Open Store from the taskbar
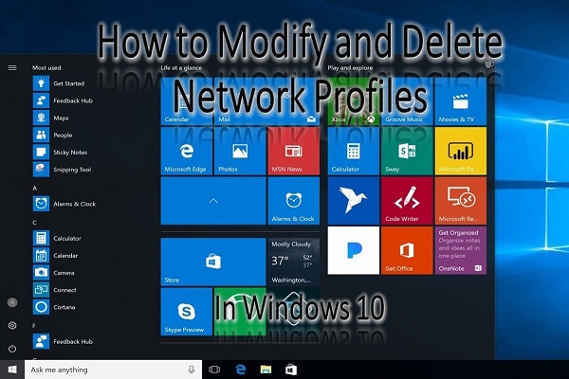The width and height of the screenshot is (569, 379). 291,370
